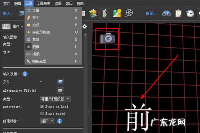Choose 图像 image entry in menu
Screen dimensions: 200x133
tap(53, 47)
